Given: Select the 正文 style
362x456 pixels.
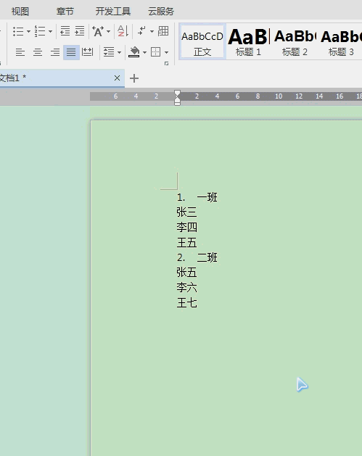Looking at the screenshot, I should (x=202, y=41).
